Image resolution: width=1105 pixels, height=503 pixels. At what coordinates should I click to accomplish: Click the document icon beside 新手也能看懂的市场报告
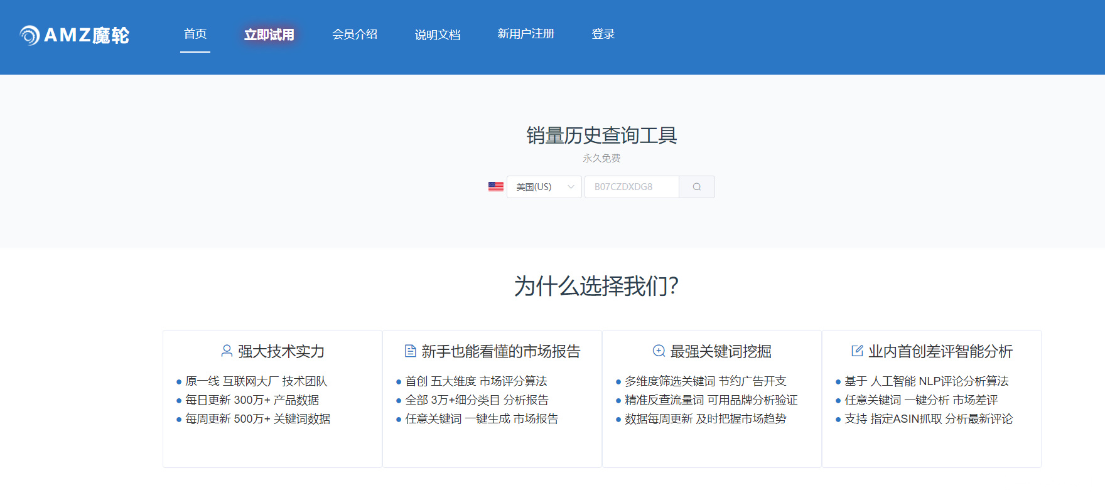(x=411, y=351)
